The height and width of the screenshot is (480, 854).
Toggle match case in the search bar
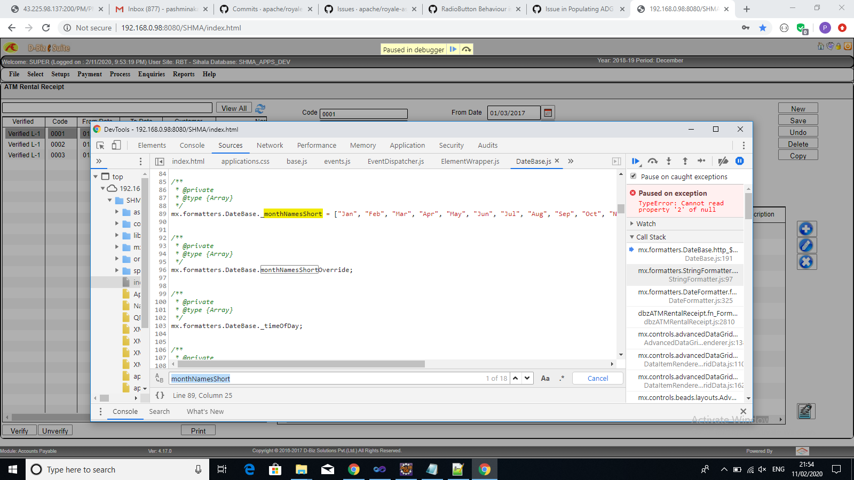click(x=545, y=378)
